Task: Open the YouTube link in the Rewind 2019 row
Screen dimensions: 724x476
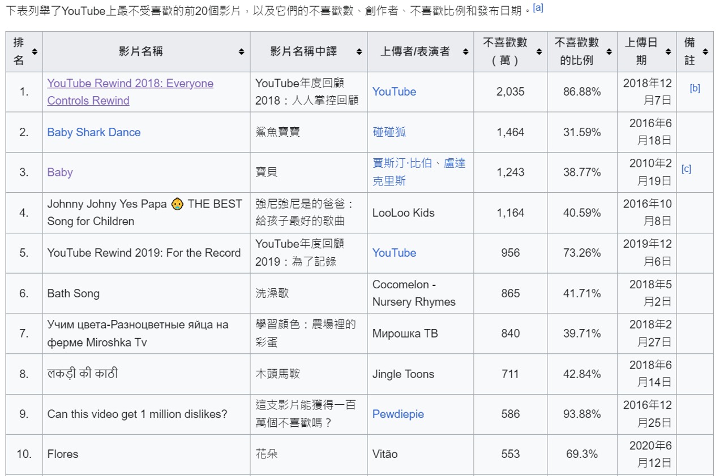Action: click(x=394, y=253)
